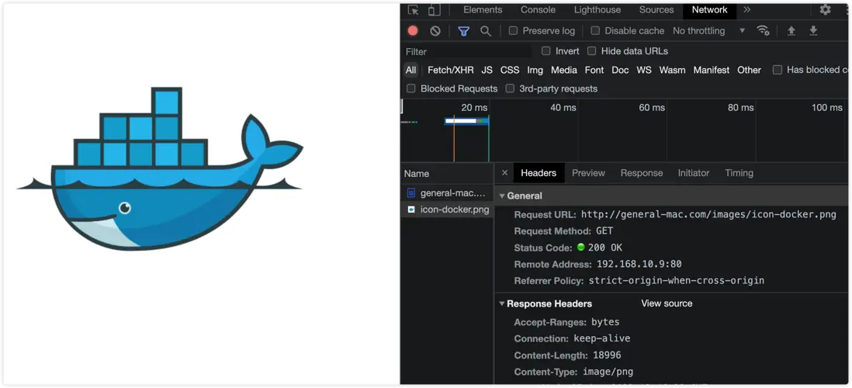
Task: Activate the inspect element picker icon
Action: click(414, 10)
